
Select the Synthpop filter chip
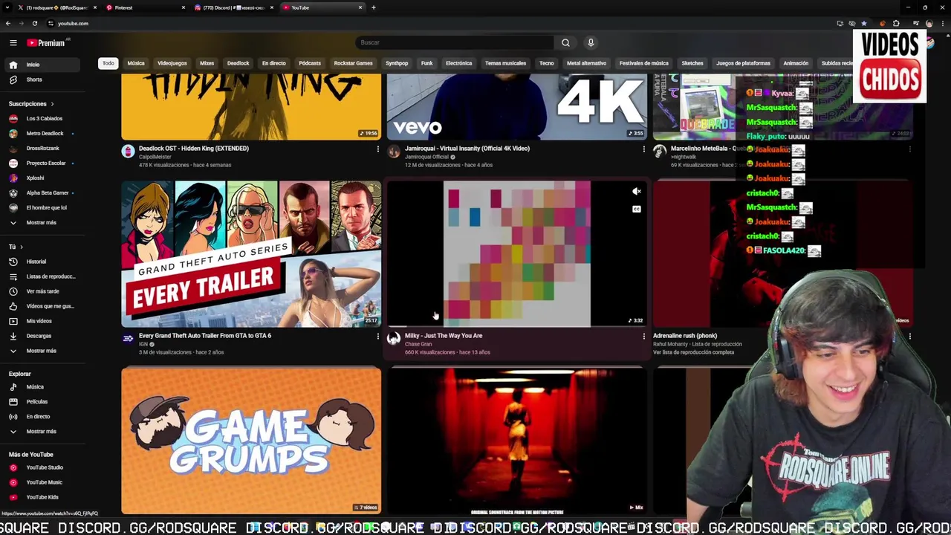(x=397, y=63)
